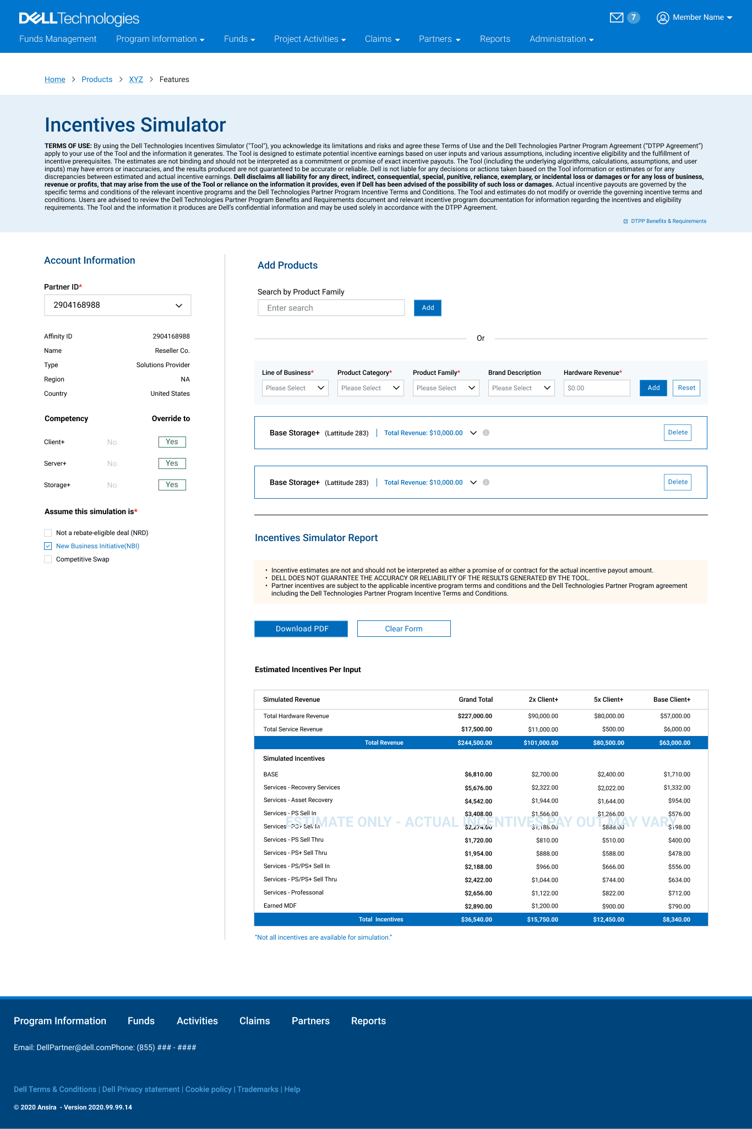This screenshot has height=1129, width=752.
Task: Click the Reset button
Action: pos(686,388)
